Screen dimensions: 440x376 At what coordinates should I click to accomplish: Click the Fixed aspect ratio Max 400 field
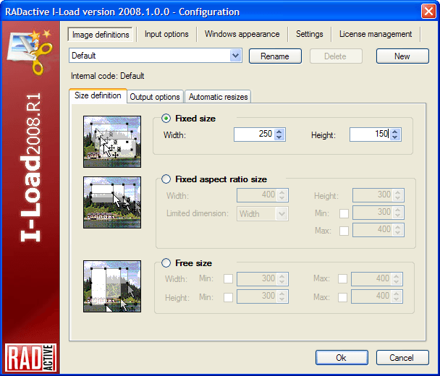378,230
